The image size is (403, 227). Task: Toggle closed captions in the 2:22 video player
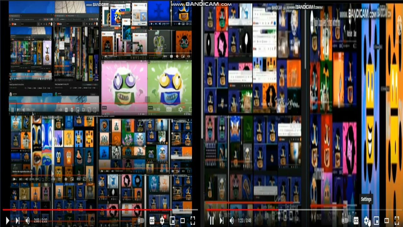pyautogui.click(x=152, y=221)
